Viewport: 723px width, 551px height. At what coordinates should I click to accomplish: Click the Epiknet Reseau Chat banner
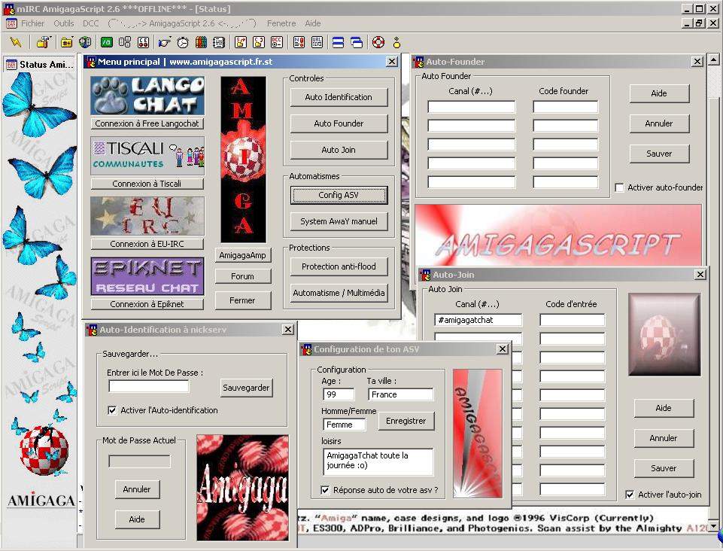point(147,276)
